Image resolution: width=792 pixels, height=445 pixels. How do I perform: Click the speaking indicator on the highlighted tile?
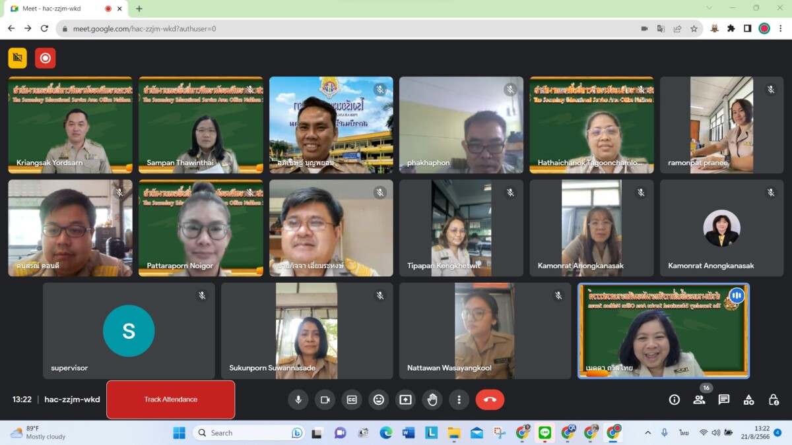(x=737, y=296)
